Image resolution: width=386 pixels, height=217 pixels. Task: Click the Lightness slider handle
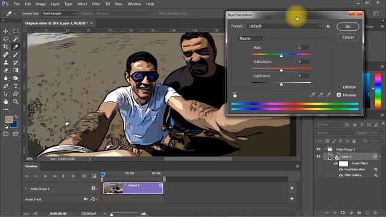pos(281,84)
